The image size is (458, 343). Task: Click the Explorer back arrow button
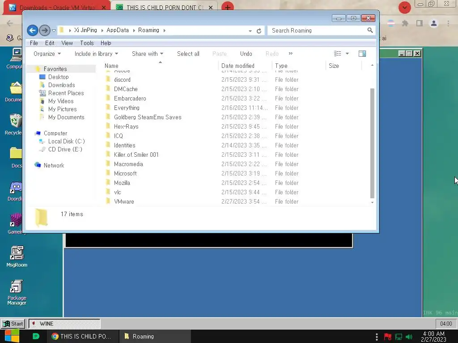click(x=32, y=30)
